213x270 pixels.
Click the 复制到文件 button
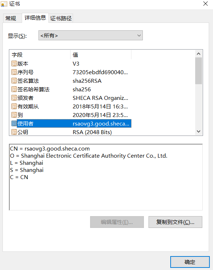pyautogui.click(x=175, y=222)
